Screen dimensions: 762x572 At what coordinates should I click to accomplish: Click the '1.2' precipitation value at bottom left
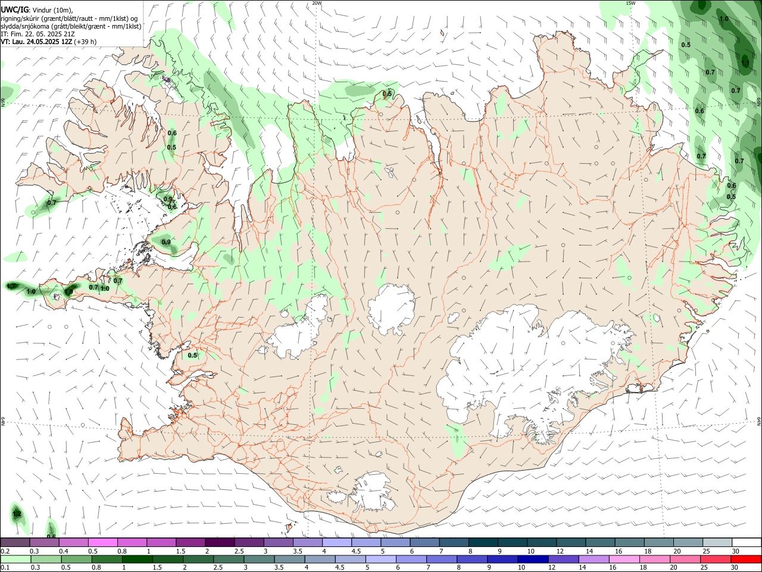(x=17, y=514)
